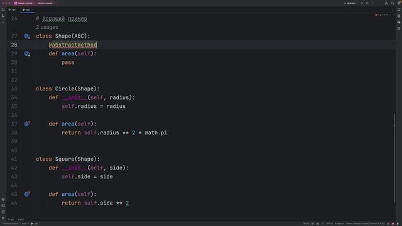The height and width of the screenshot is (226, 402).
Task: Click the Debug bug icon in top toolbar
Action: [367, 3]
